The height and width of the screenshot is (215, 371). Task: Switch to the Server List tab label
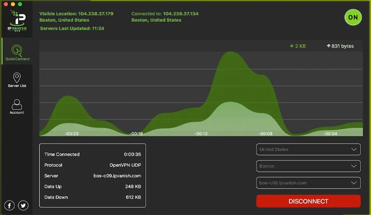click(x=17, y=86)
